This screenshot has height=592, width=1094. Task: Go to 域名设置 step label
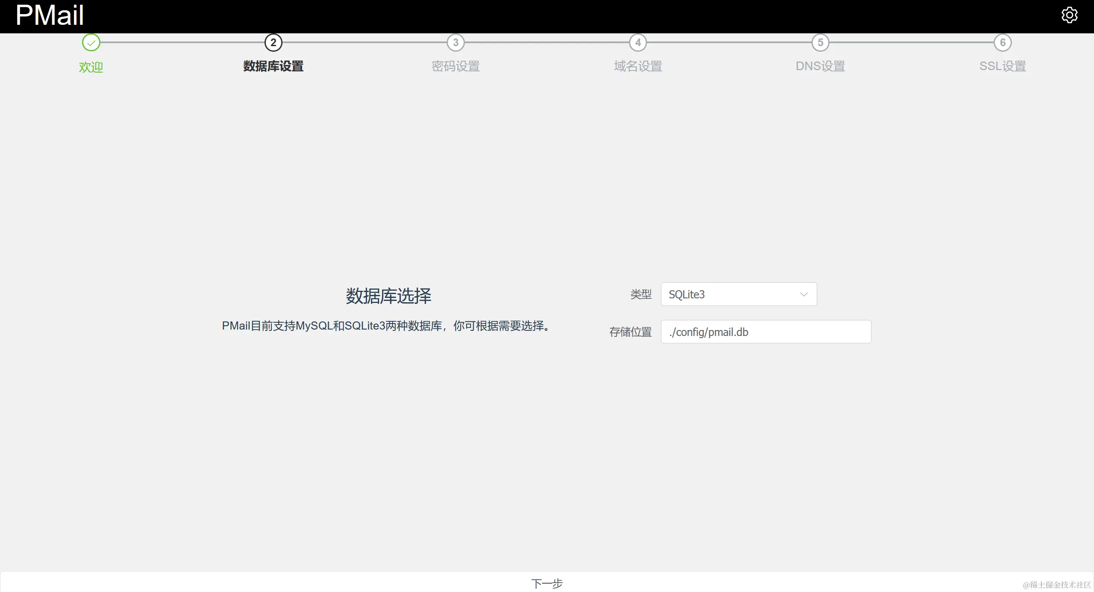tap(638, 66)
